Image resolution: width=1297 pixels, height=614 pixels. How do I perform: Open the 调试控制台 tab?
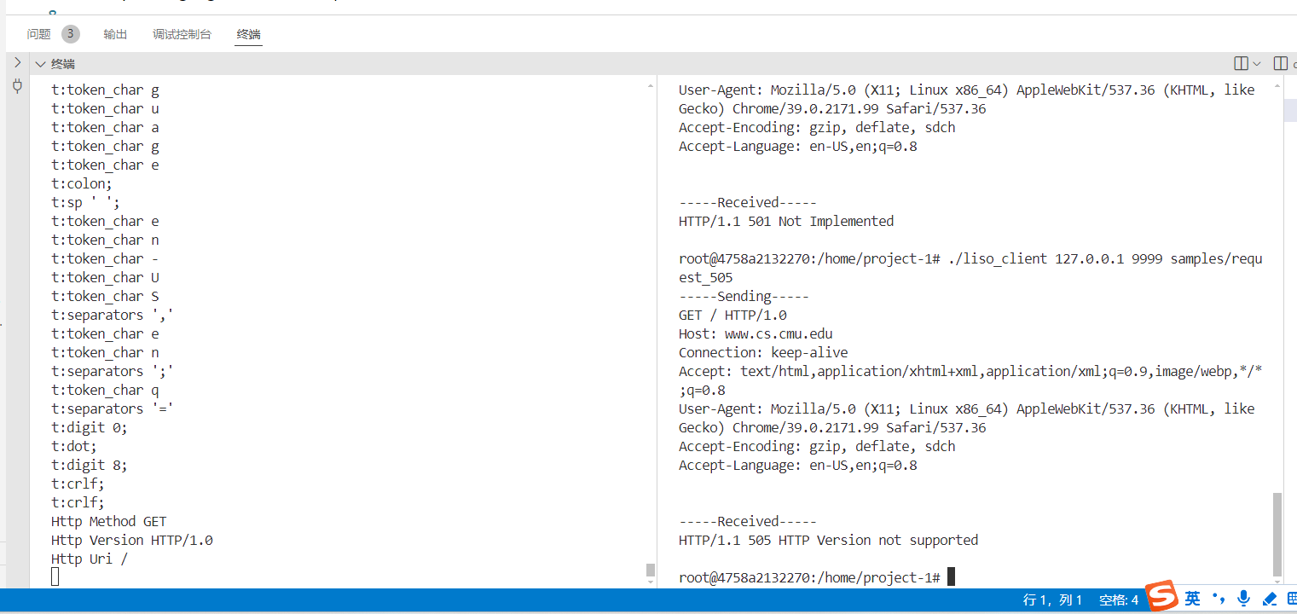click(182, 34)
